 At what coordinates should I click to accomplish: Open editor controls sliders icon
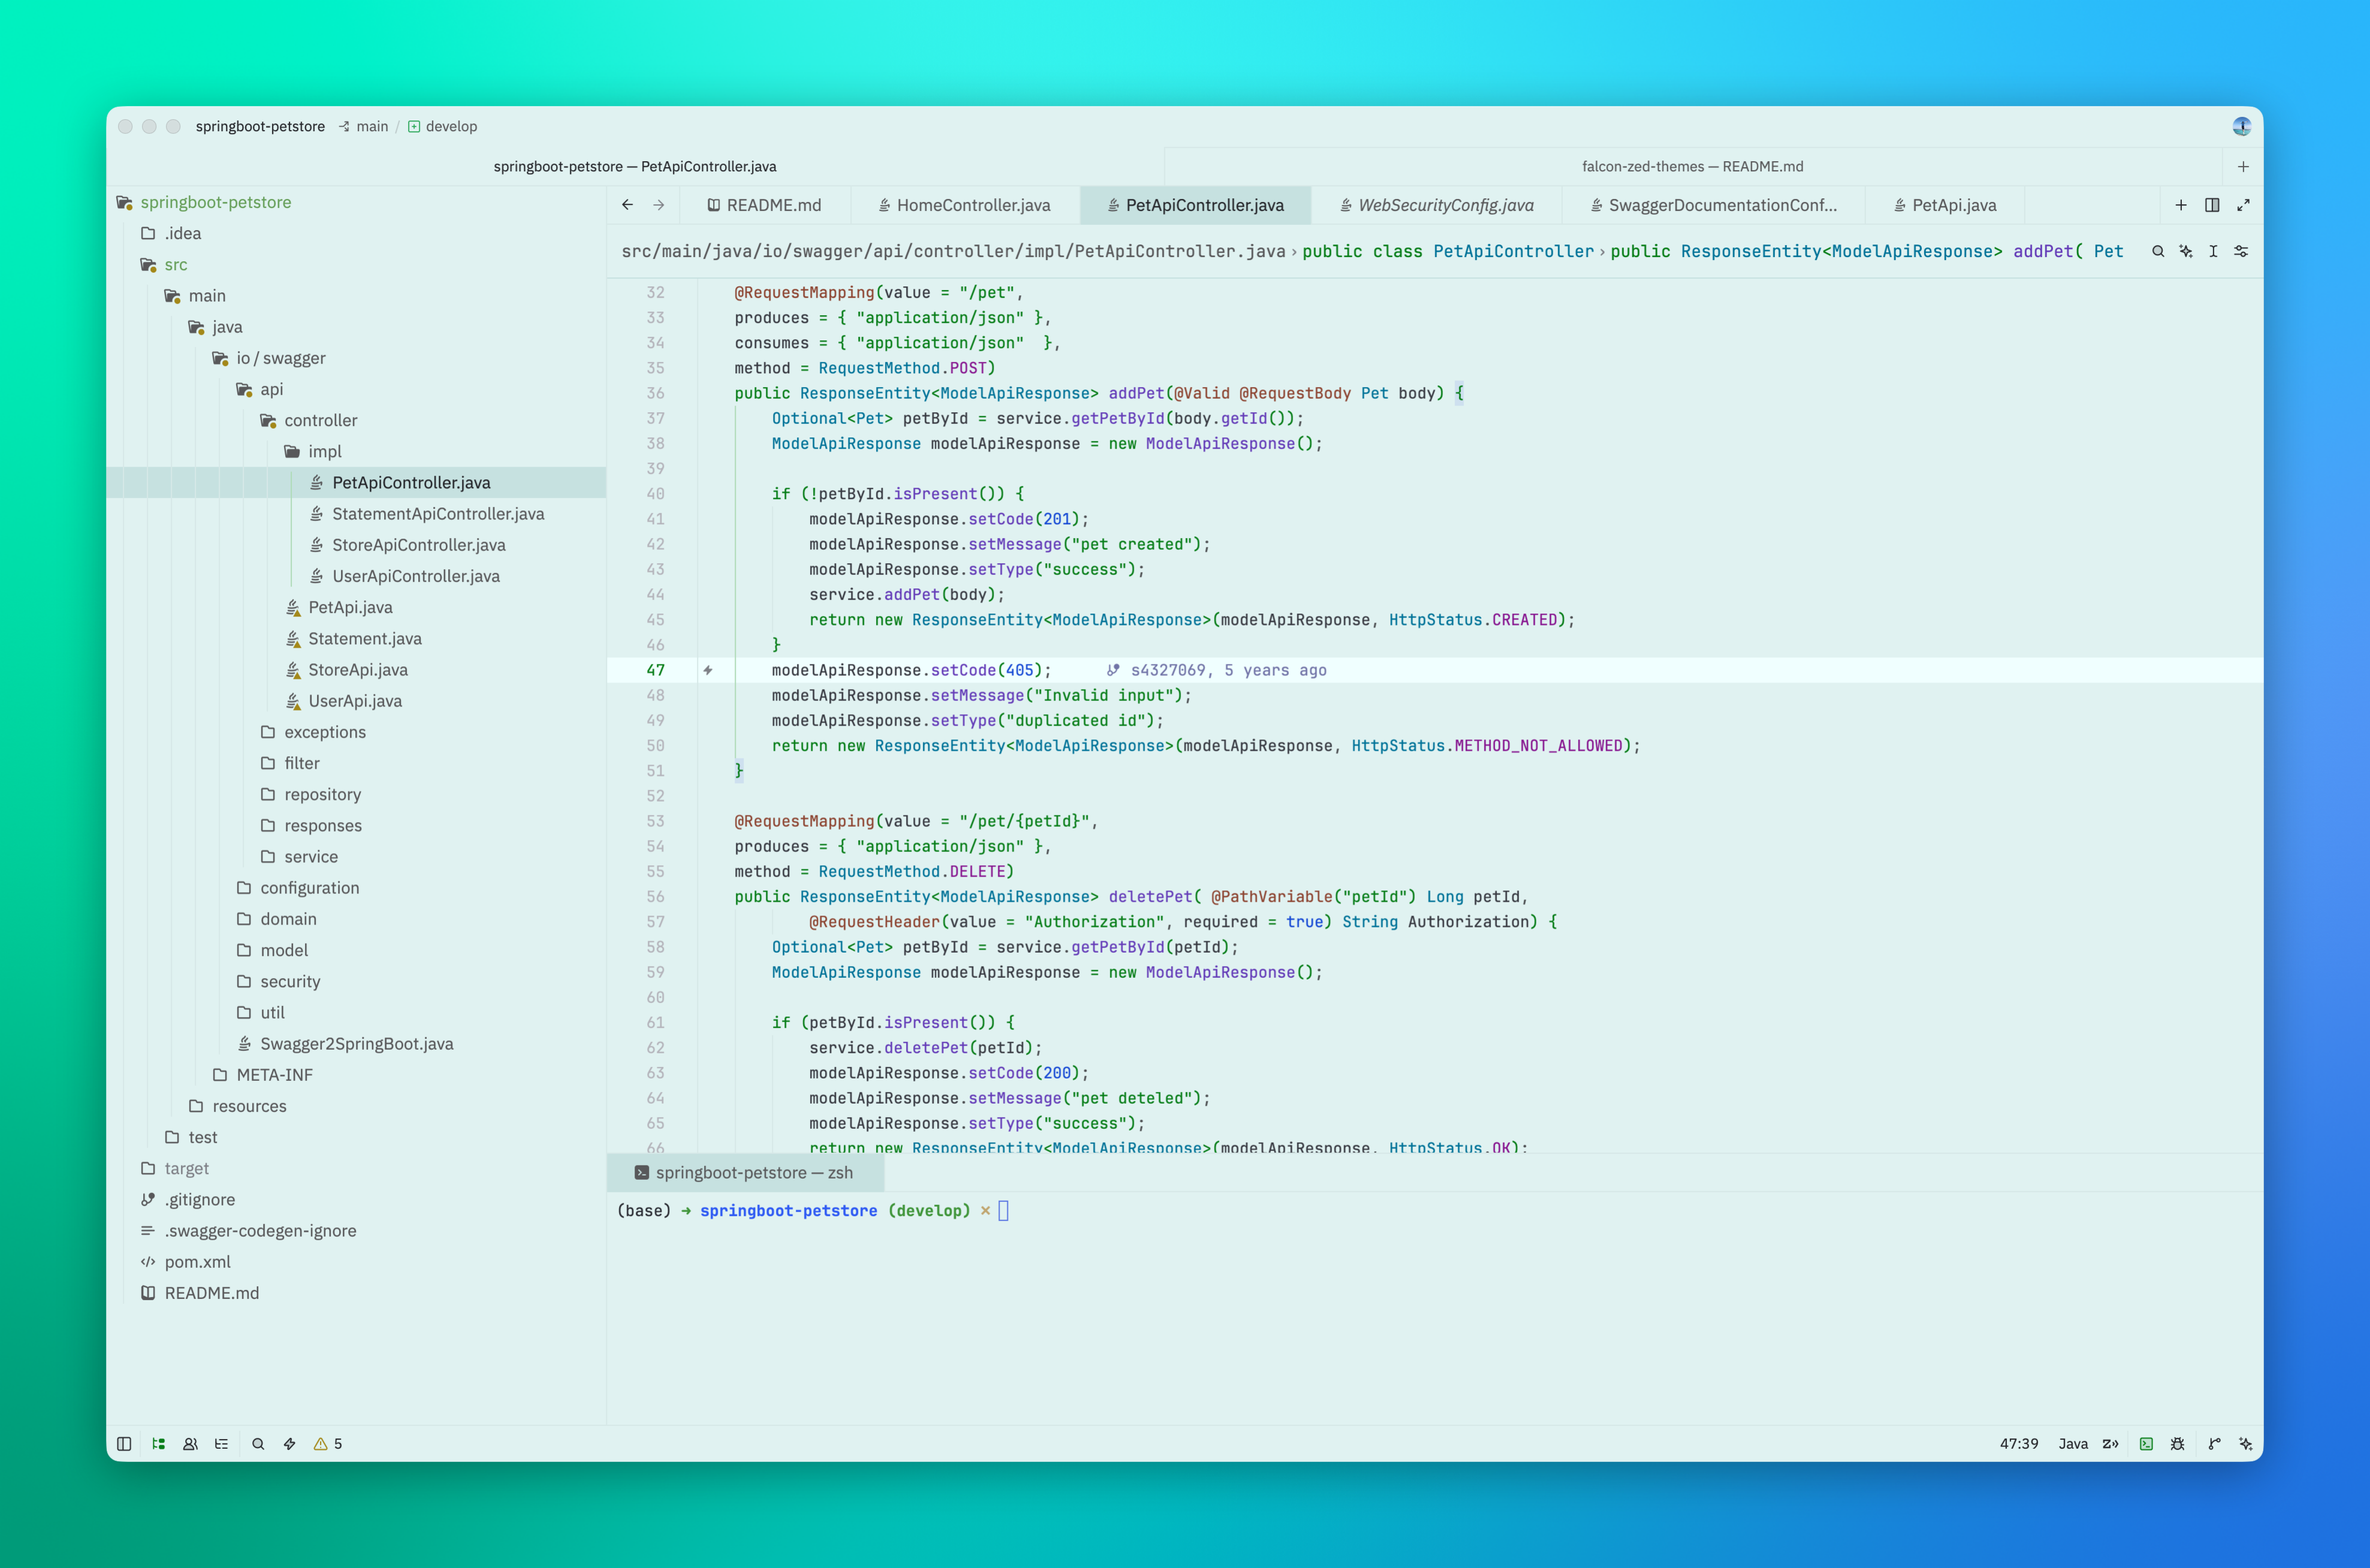pos(2241,251)
